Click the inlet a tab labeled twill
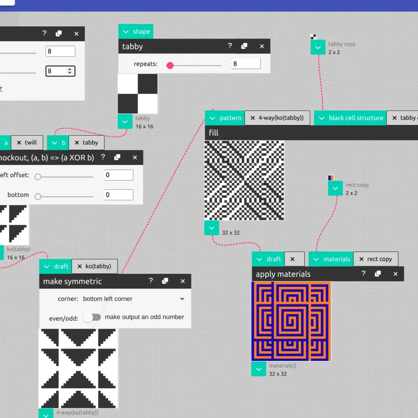Viewport: 418px width, 418px height. pyautogui.click(x=27, y=142)
